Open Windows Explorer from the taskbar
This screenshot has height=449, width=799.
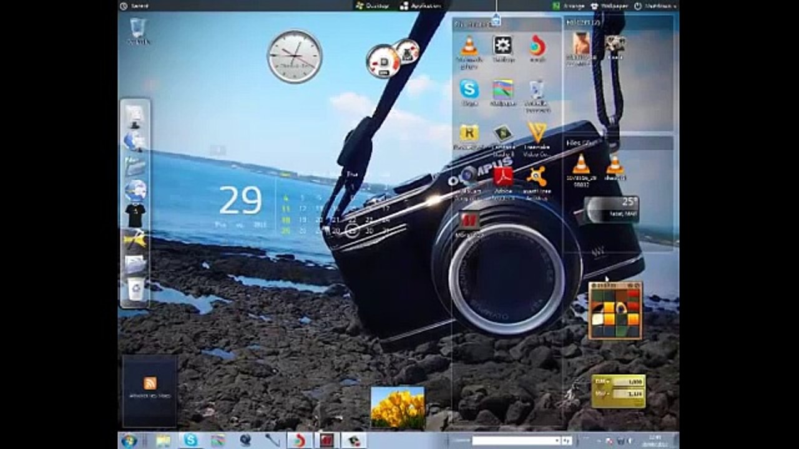164,441
